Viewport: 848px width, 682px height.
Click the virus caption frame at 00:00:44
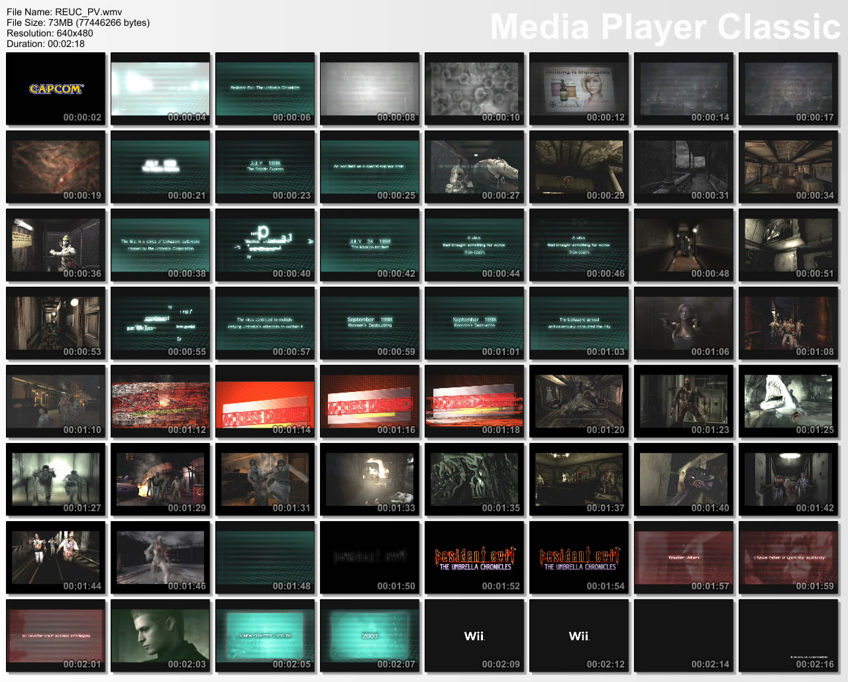coord(474,245)
